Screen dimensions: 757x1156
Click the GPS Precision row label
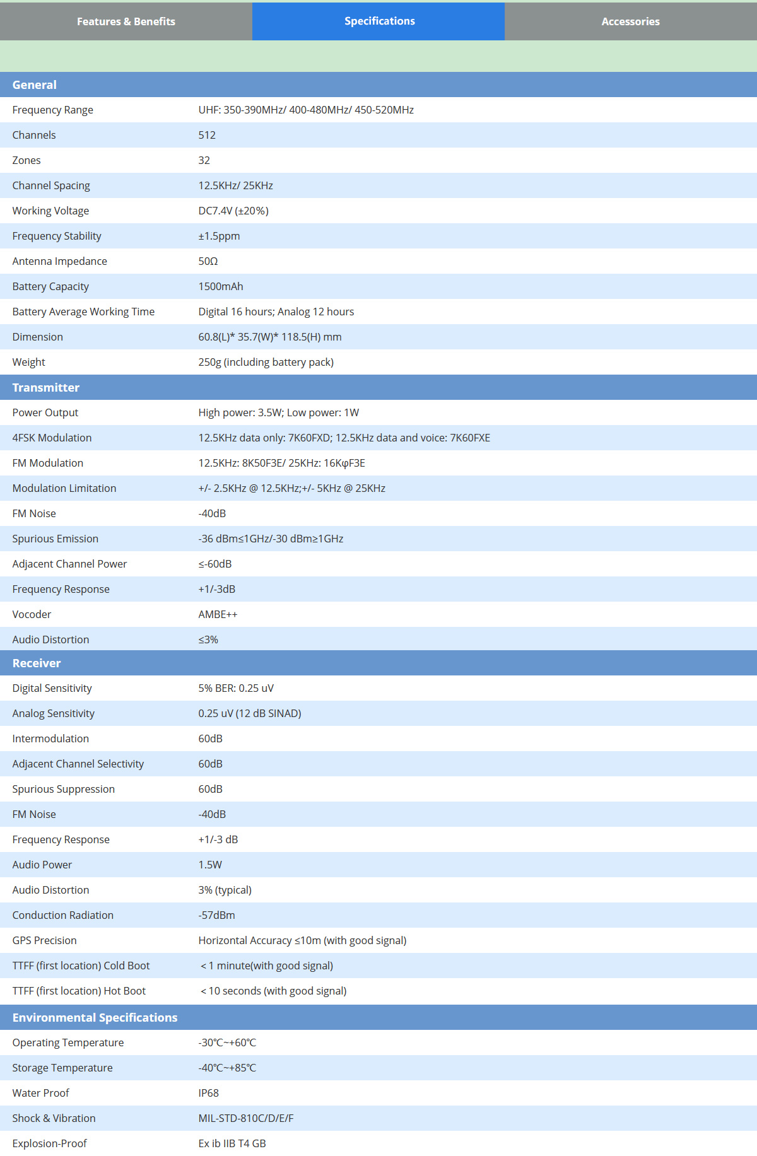tap(44, 941)
